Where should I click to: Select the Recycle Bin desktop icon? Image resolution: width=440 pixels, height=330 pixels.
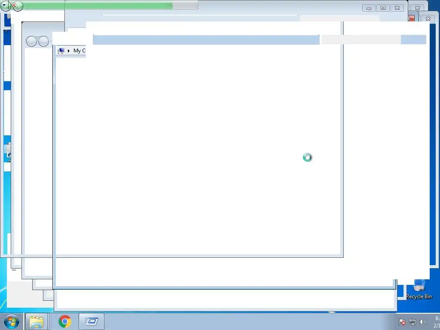[x=419, y=290]
